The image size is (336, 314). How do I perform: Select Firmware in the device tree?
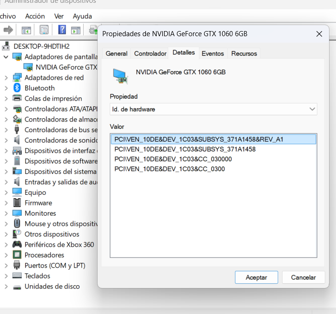(x=39, y=203)
